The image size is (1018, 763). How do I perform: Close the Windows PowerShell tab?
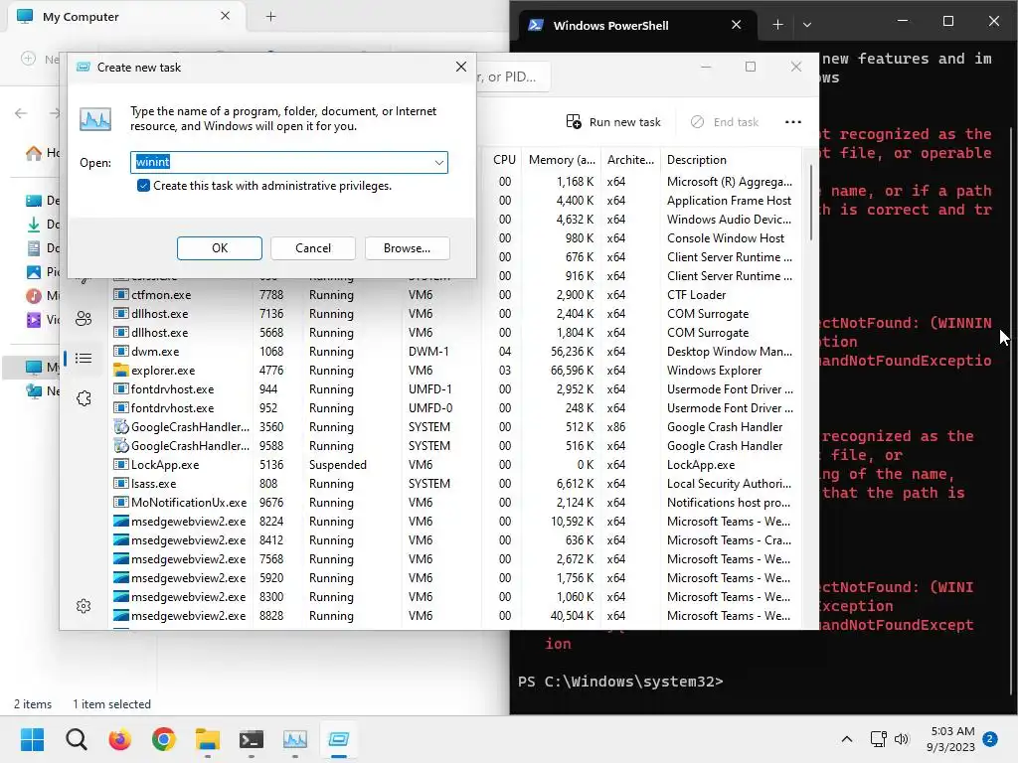pyautogui.click(x=736, y=25)
